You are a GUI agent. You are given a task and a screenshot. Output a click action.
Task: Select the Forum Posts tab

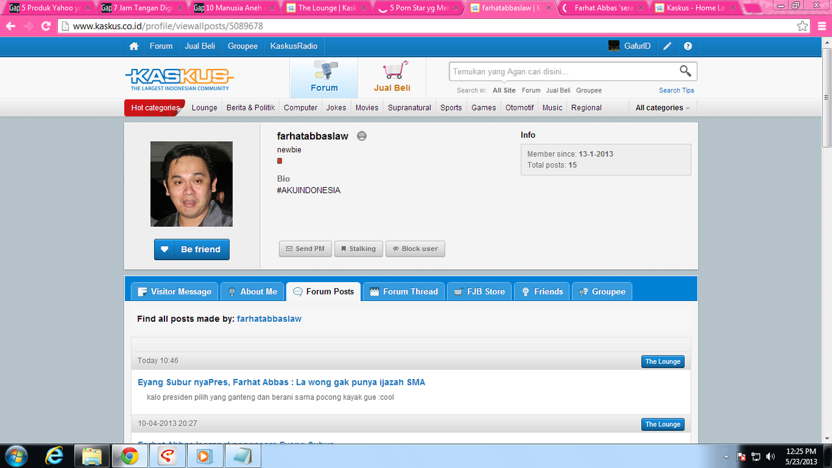pos(323,291)
